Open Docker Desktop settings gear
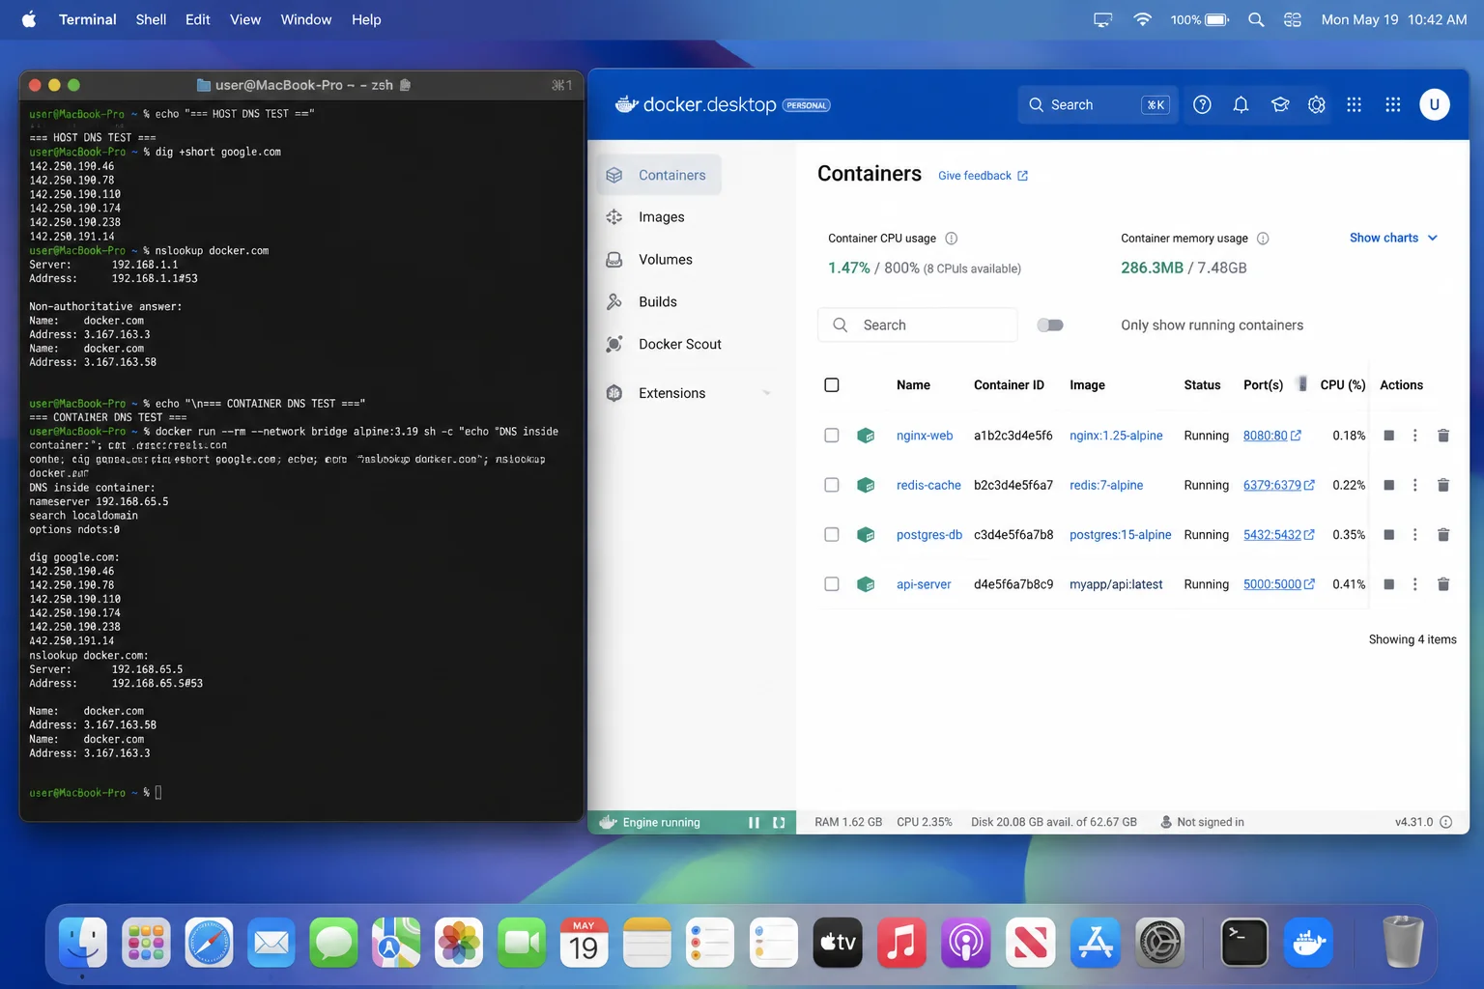The height and width of the screenshot is (989, 1484). click(1317, 104)
